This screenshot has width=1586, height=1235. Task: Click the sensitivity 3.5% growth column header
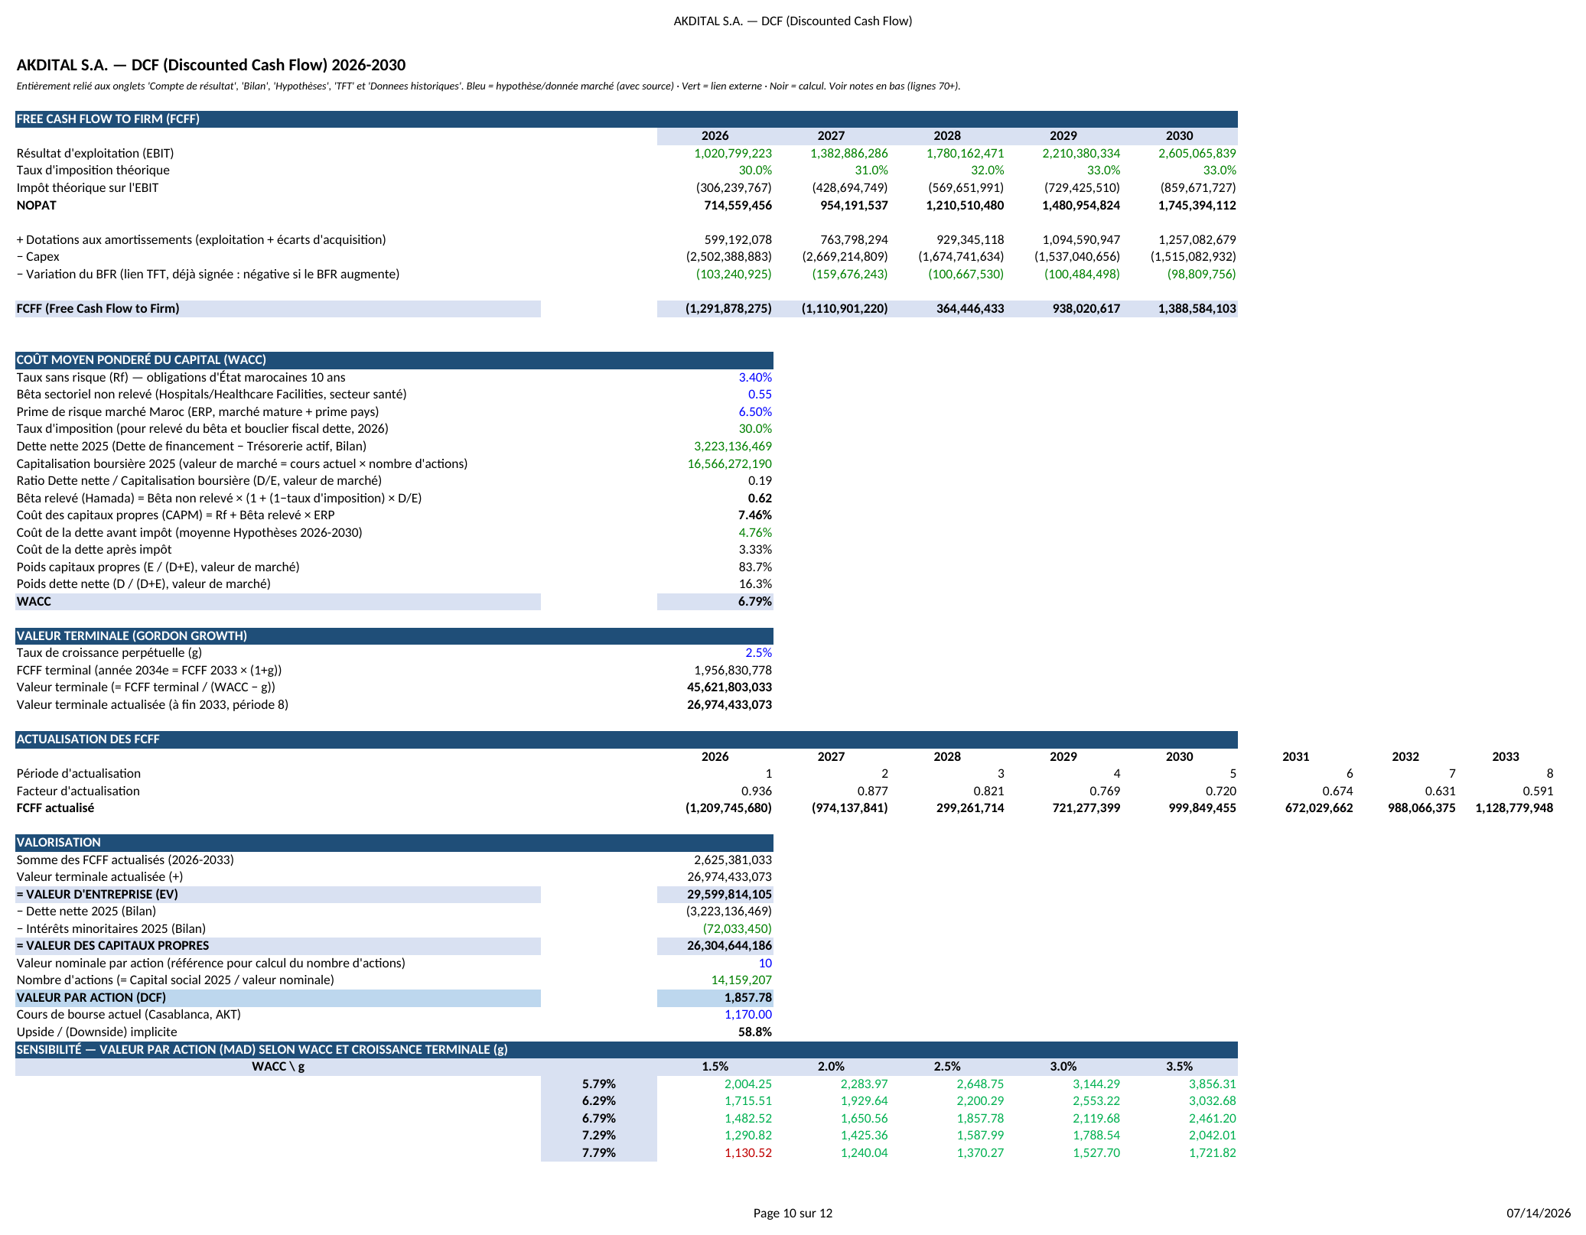click(x=1179, y=1067)
